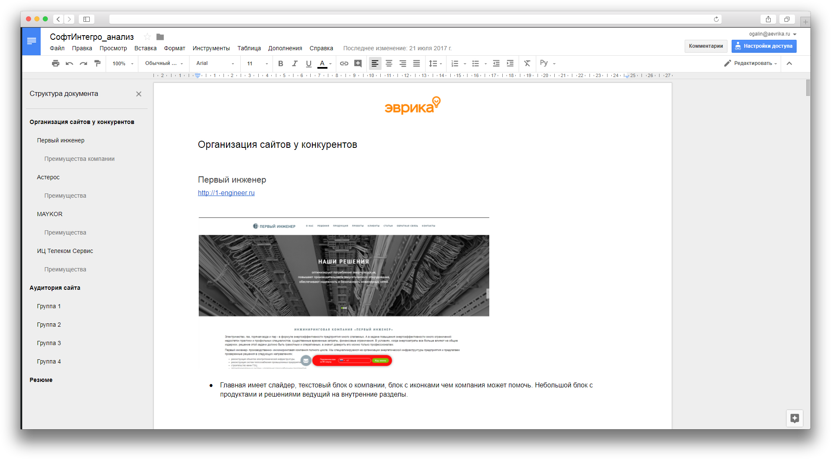831x459 pixels.
Task: Open the Дополнения menu
Action: pos(285,48)
